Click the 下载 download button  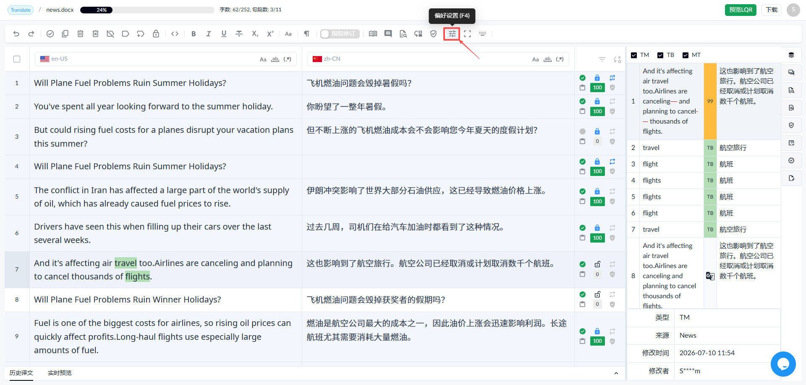pyautogui.click(x=772, y=10)
